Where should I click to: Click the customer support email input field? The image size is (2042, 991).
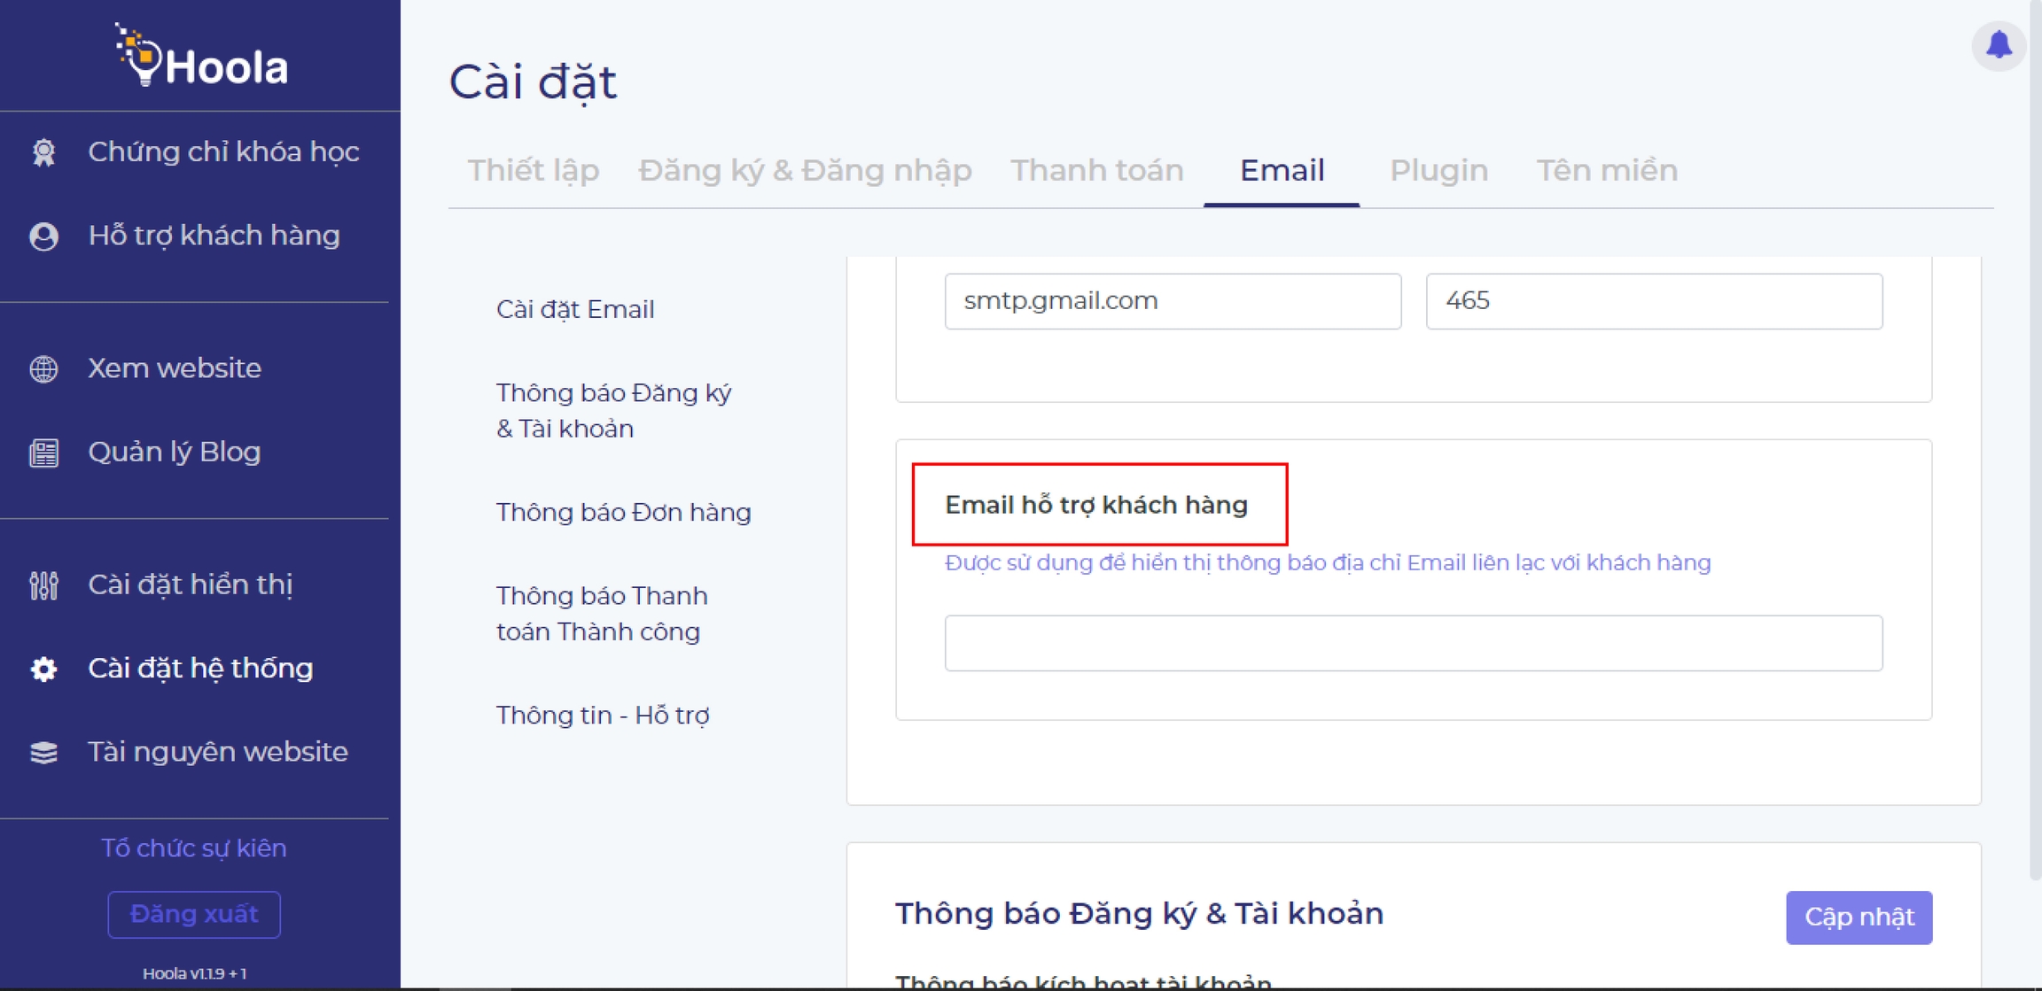pyautogui.click(x=1413, y=643)
